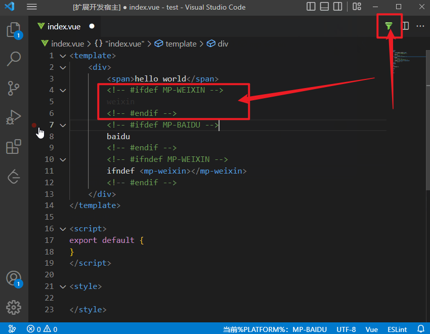Click the unsaved dot on index.vue tab

point(92,26)
